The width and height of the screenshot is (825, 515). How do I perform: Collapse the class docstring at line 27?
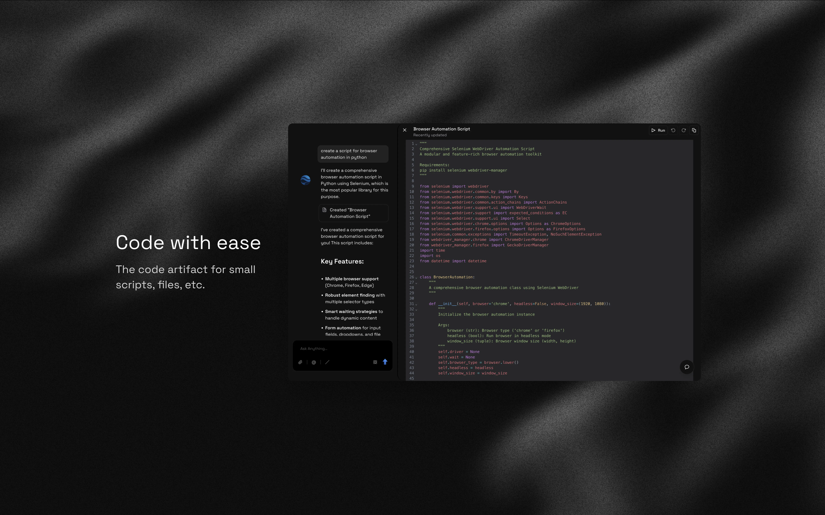[416, 283]
